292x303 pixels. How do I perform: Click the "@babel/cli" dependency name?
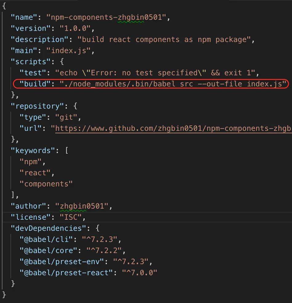46,240
